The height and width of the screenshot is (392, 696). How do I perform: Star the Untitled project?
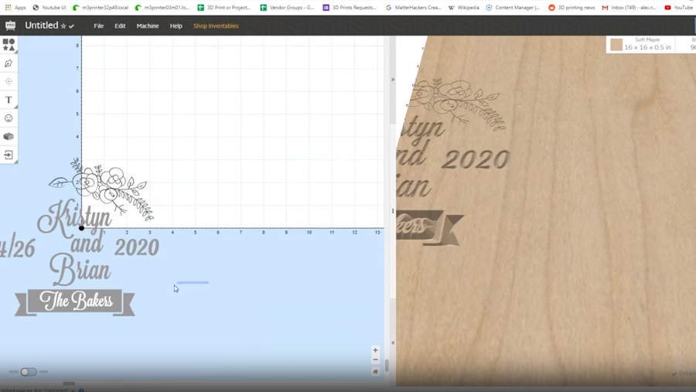click(x=63, y=26)
